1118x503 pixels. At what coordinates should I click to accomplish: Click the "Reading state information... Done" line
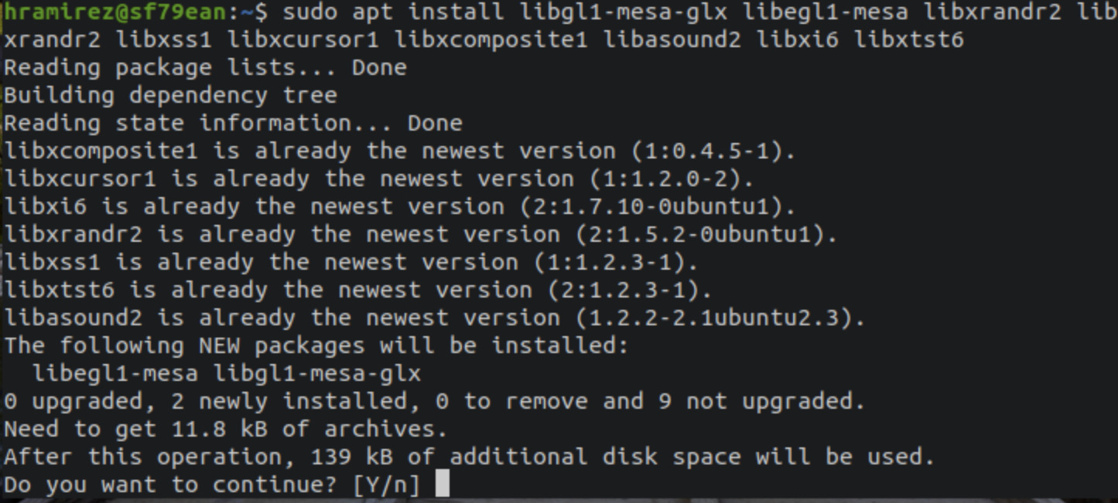(233, 123)
